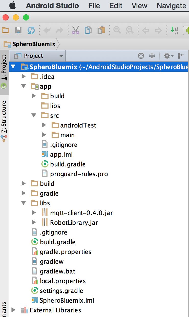
Task: Collapse the src folder arrow
Action: [34, 115]
